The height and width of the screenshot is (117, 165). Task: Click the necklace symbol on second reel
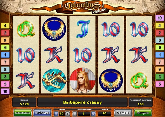54,29
